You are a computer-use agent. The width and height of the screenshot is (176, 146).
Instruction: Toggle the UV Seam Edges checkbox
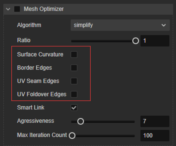74,81
